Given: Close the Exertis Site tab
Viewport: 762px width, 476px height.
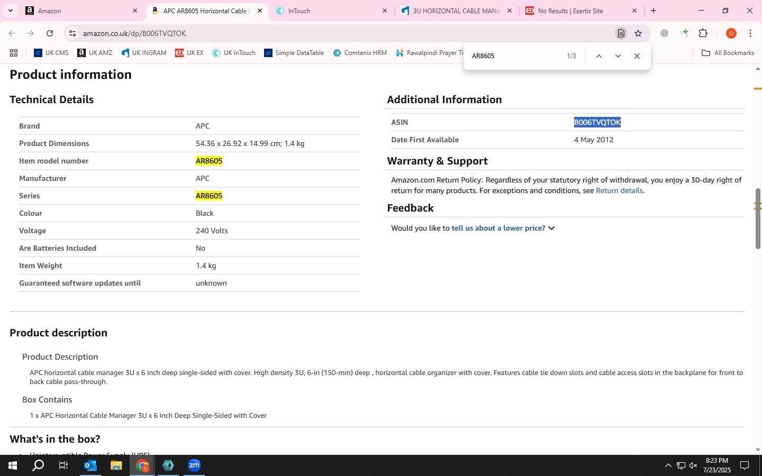Looking at the screenshot, I should (x=634, y=11).
